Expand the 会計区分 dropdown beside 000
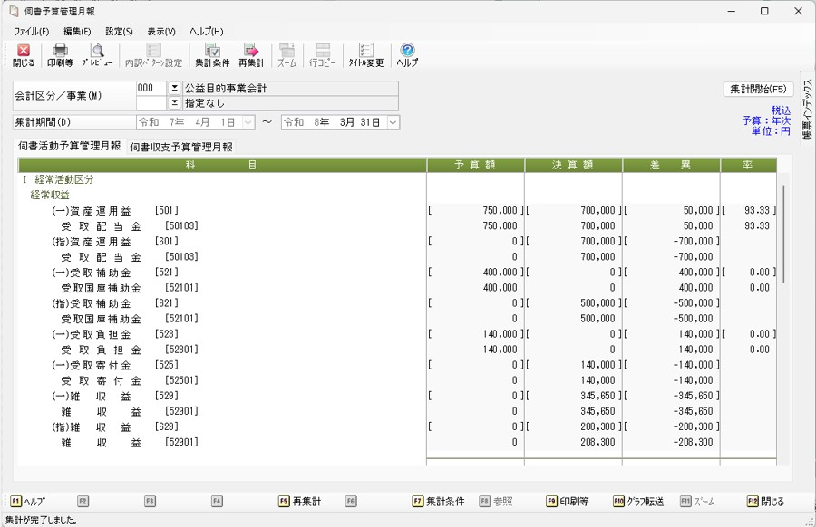Screen dimensions: 816x527 [174, 89]
